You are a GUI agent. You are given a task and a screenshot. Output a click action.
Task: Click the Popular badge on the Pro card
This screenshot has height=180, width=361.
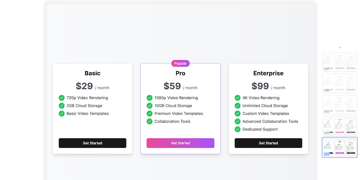pos(180,64)
